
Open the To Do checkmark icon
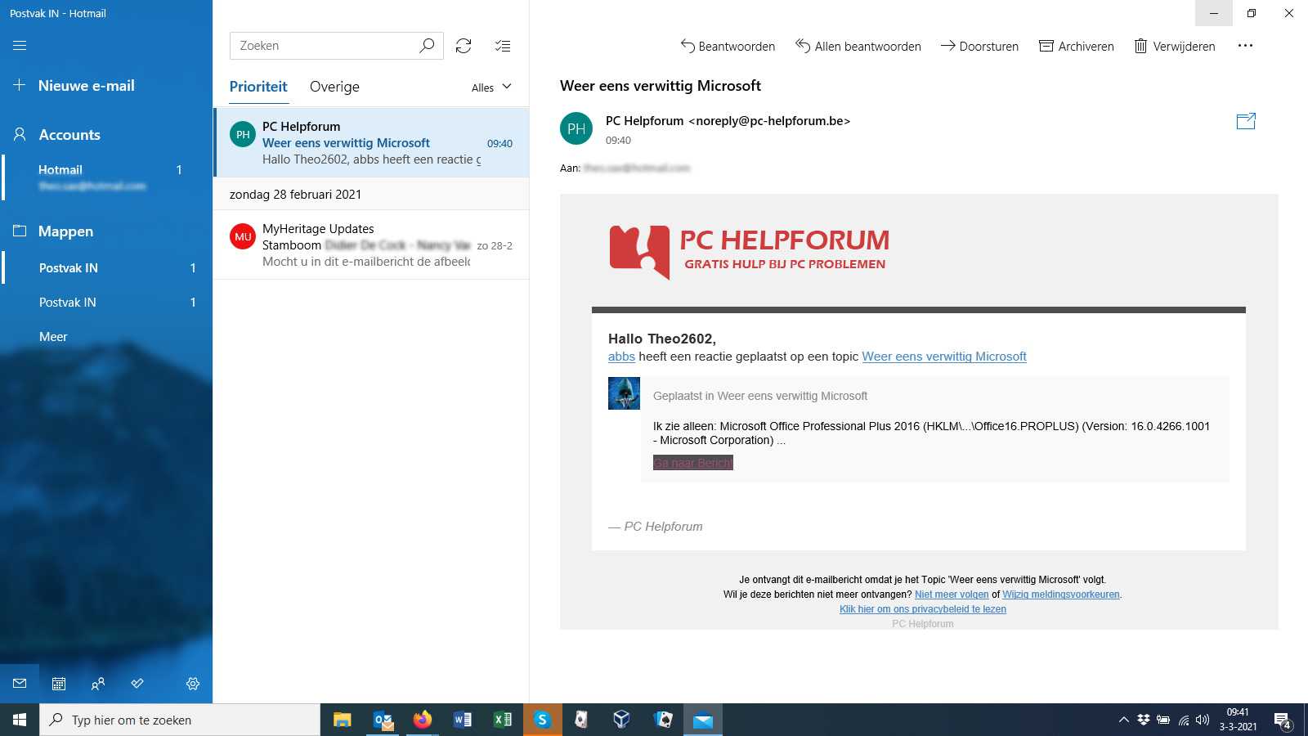click(137, 684)
